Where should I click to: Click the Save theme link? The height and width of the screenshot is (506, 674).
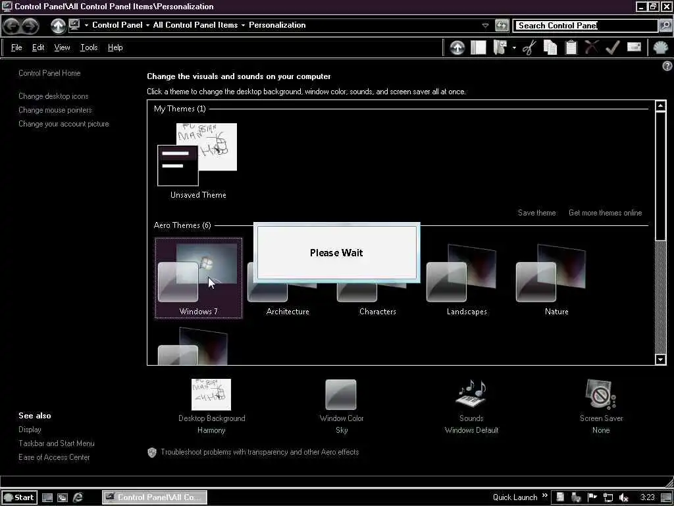point(537,213)
